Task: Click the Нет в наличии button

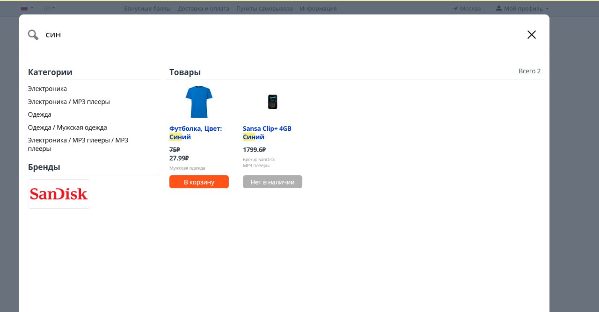Action: pyautogui.click(x=272, y=182)
